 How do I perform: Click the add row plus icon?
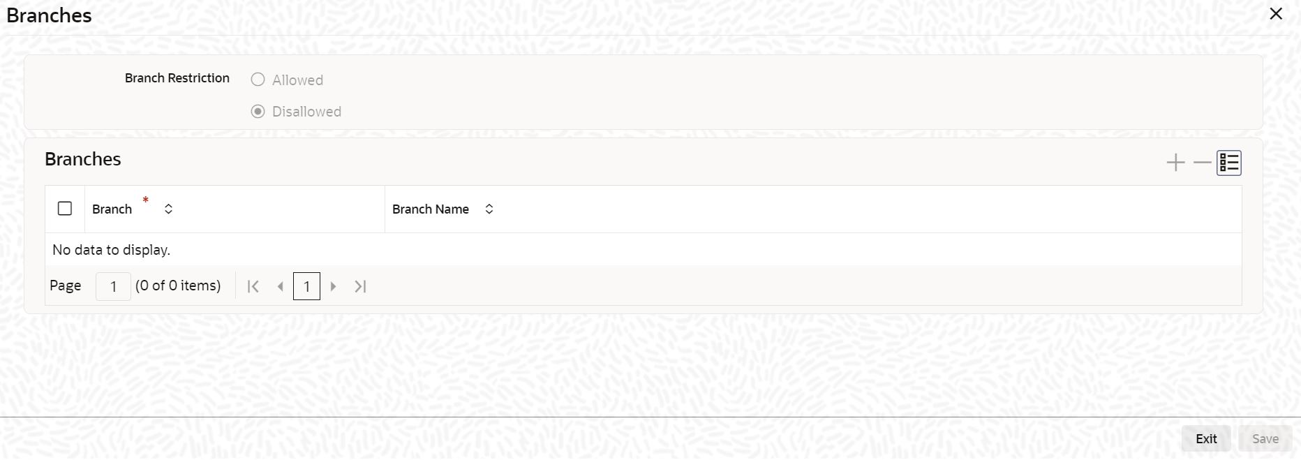1175,163
